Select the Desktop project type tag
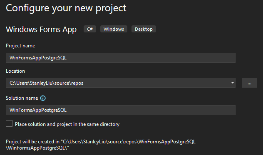The image size is (263, 155). click(x=144, y=29)
